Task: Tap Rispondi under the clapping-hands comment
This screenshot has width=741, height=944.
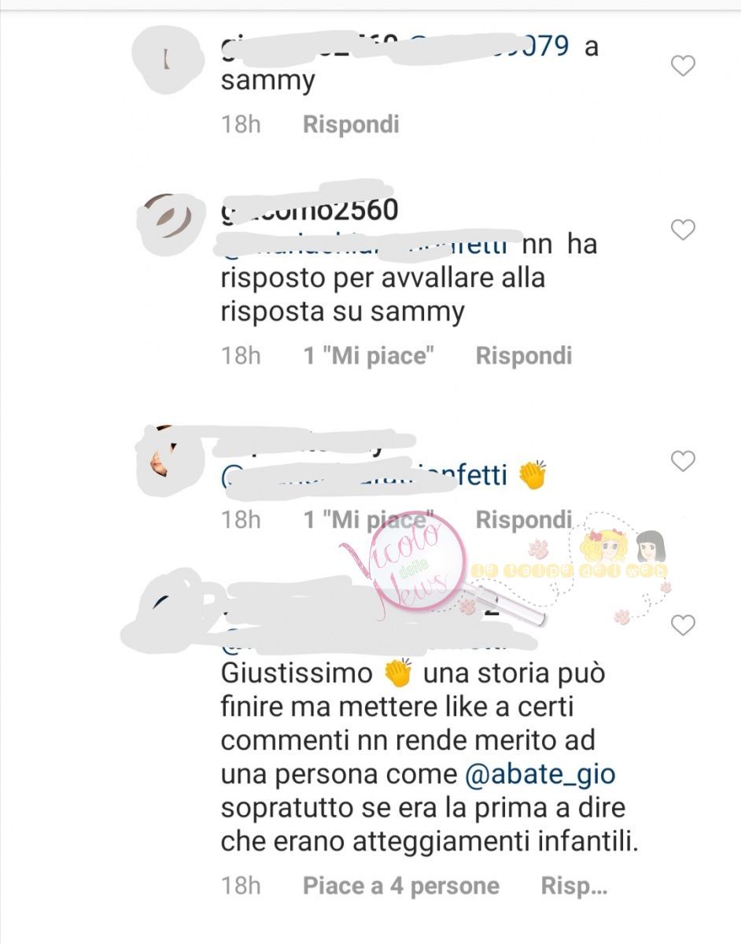Action: tap(524, 520)
